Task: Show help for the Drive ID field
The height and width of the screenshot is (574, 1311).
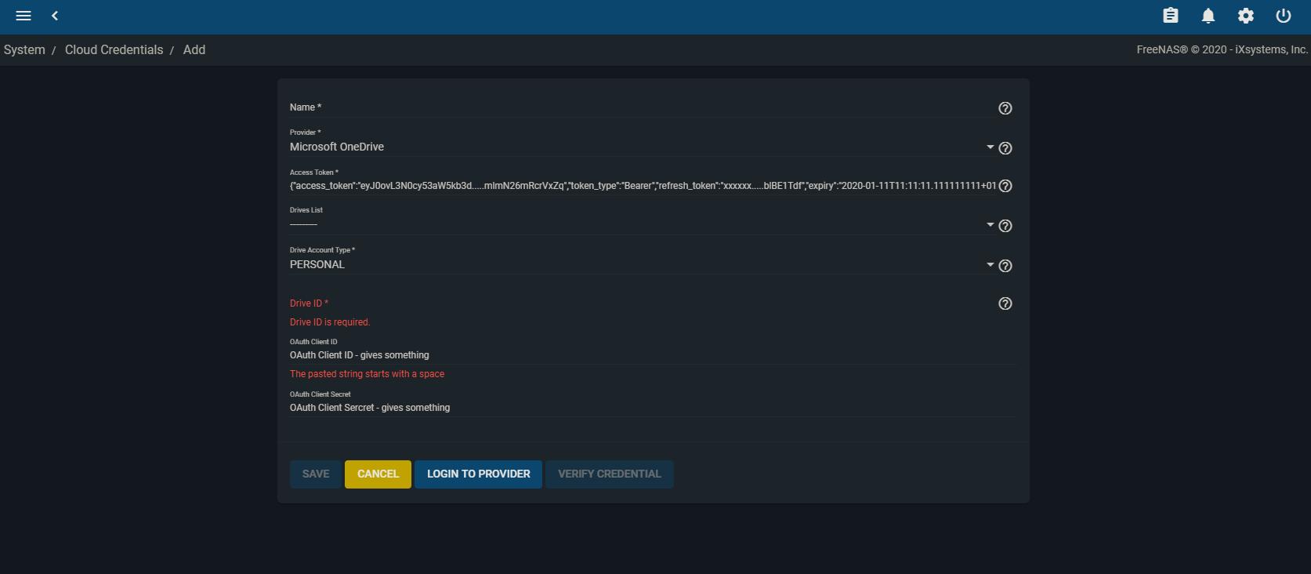Action: (x=1005, y=303)
